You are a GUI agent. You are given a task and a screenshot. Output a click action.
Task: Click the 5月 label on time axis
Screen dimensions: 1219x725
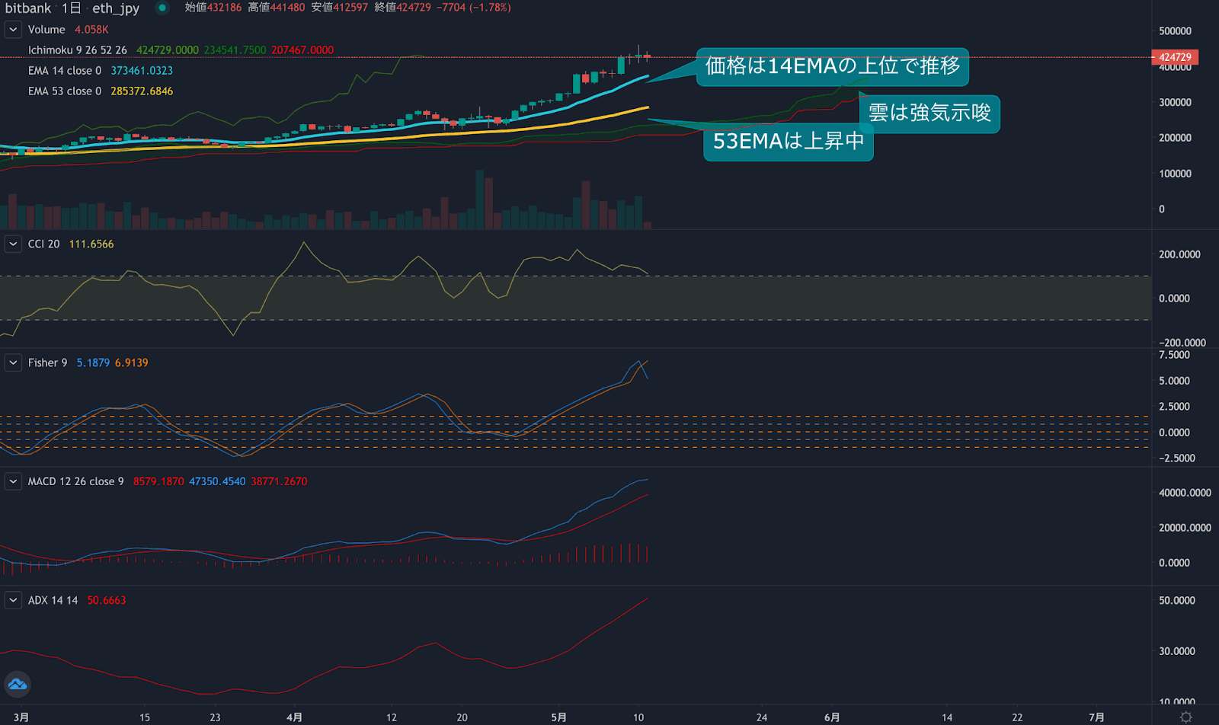[x=558, y=717]
